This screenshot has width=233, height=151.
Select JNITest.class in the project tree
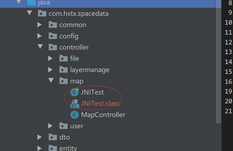click(100, 104)
